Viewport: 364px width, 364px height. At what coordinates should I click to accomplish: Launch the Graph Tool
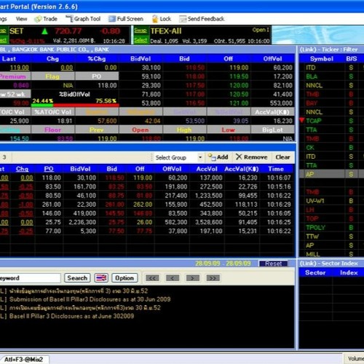pos(83,19)
